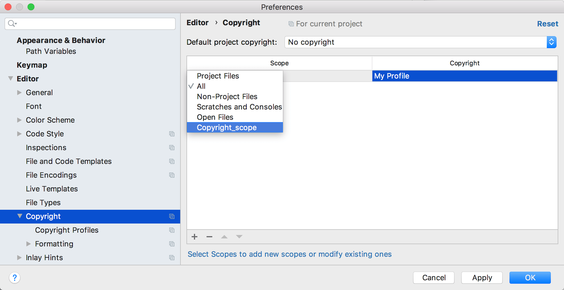Click the remove scope minus icon

(x=209, y=237)
